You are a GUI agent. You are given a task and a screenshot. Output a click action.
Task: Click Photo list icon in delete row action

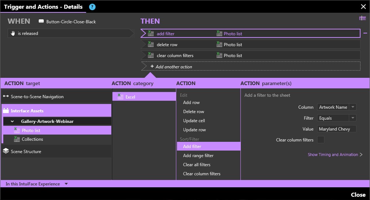219,44
